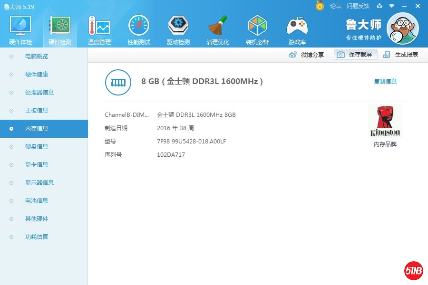Image resolution: width=428 pixels, height=285 pixels.
Task: Open the 论坛 forum link
Action: [x=336, y=6]
